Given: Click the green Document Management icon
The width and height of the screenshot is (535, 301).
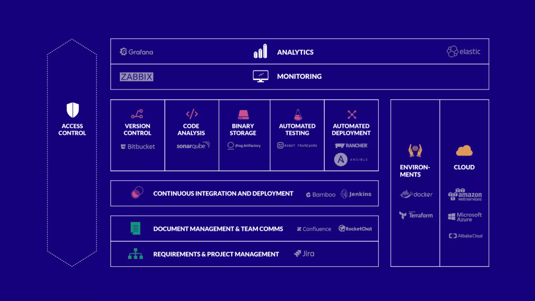Looking at the screenshot, I should pyautogui.click(x=135, y=228).
